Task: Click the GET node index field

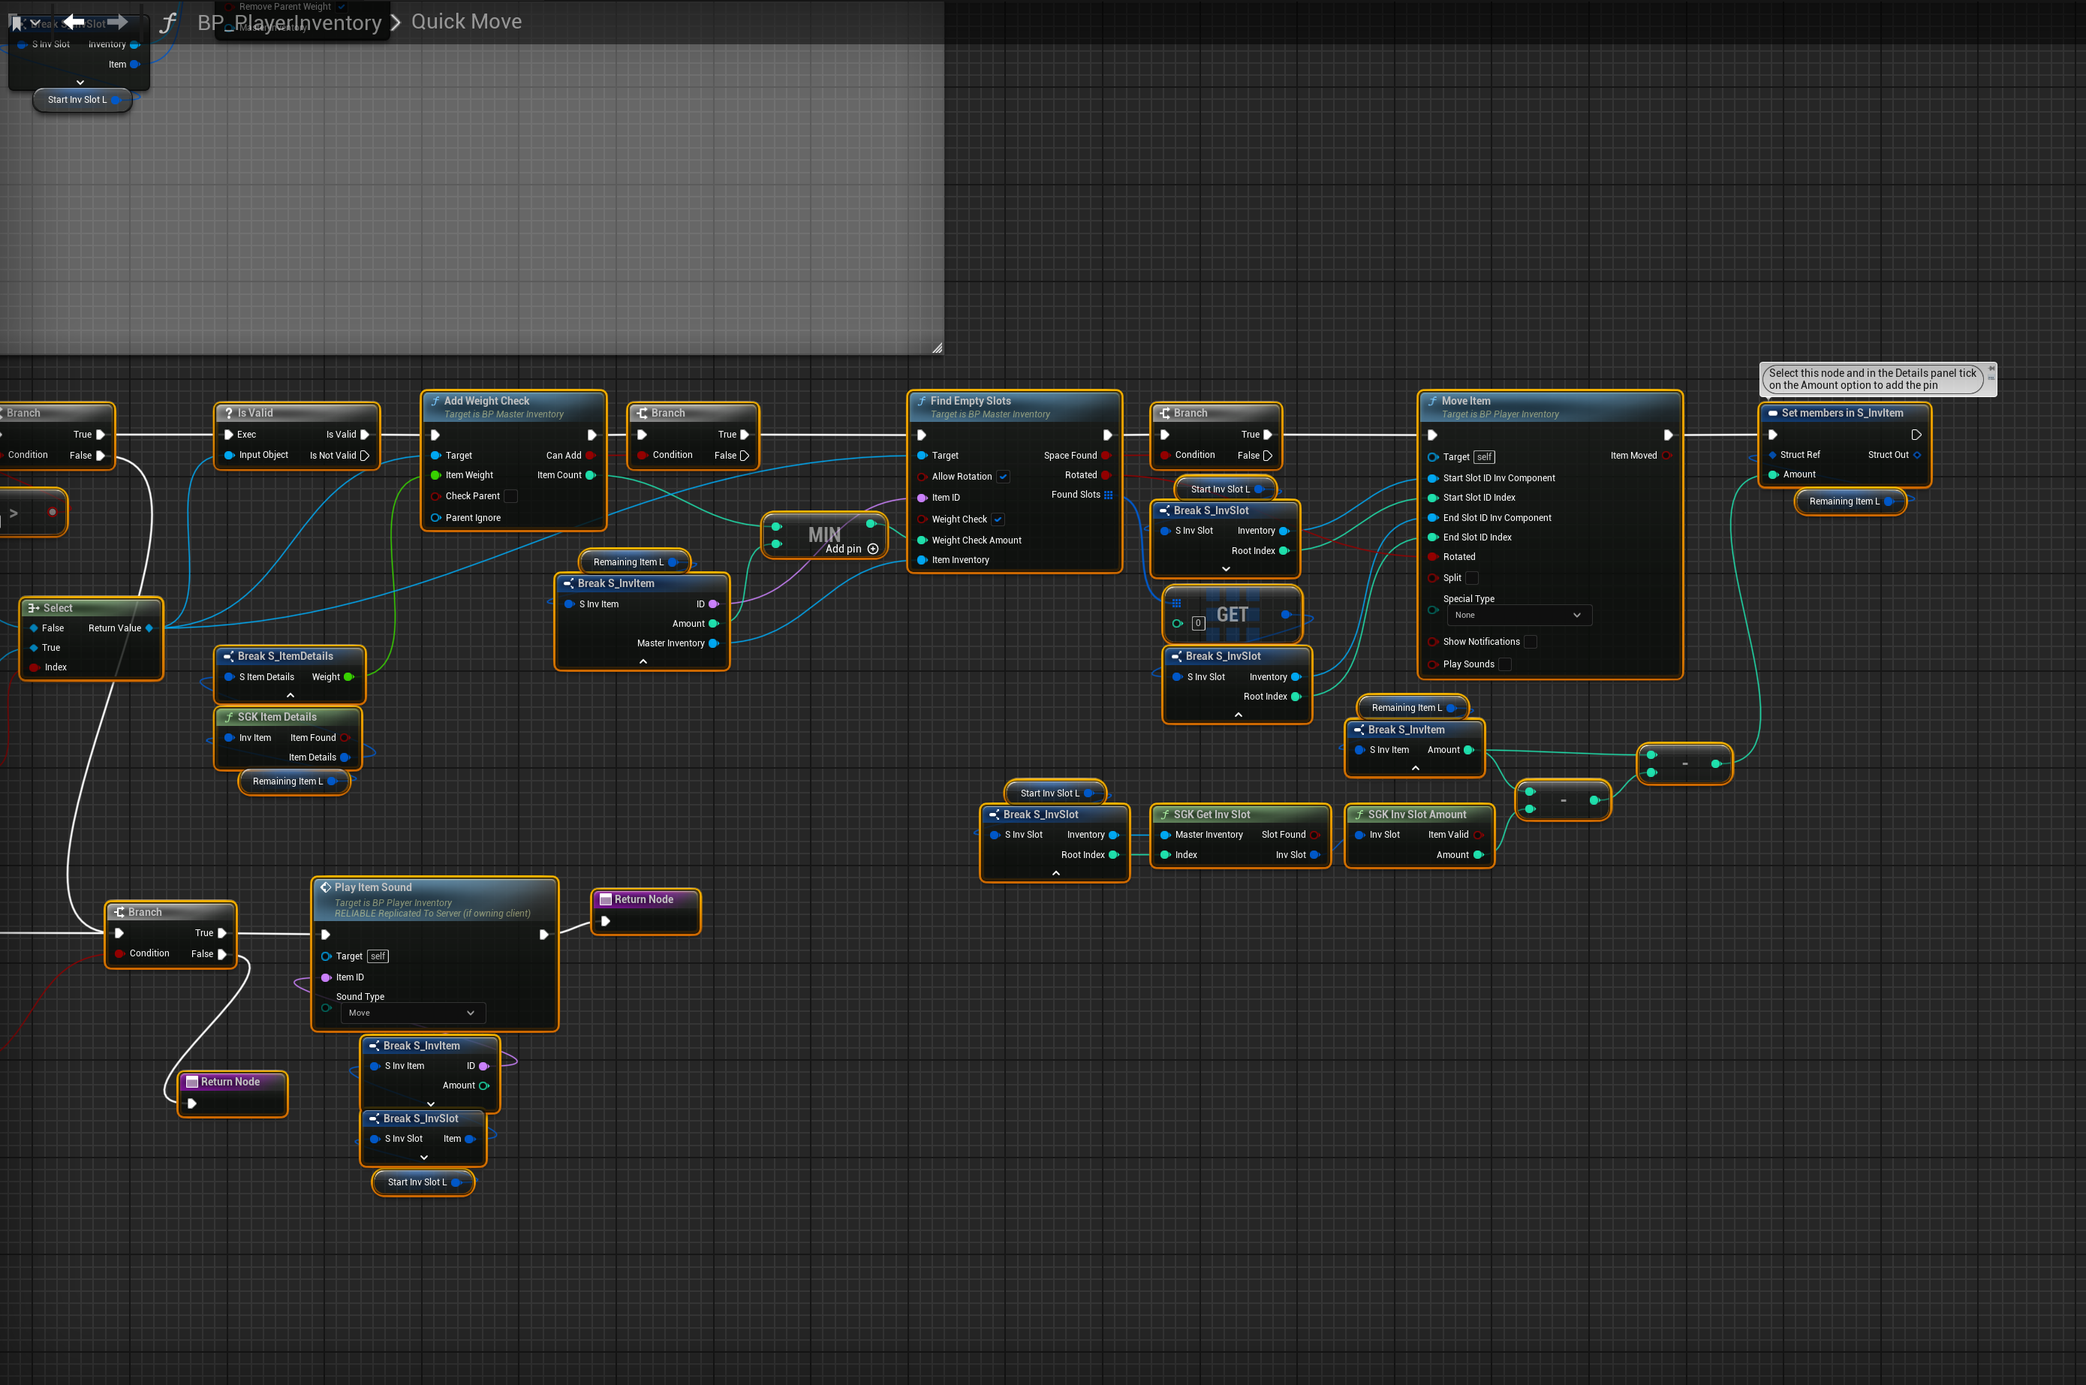Action: (1197, 623)
